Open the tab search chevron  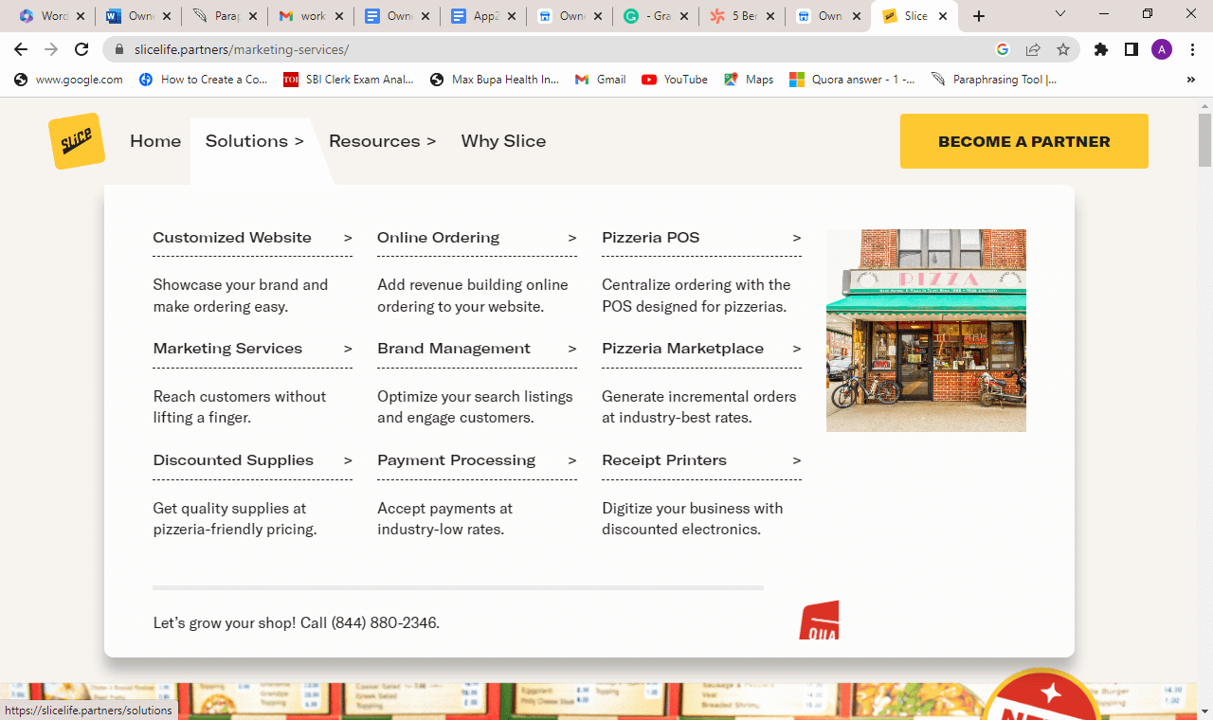pyautogui.click(x=1060, y=14)
